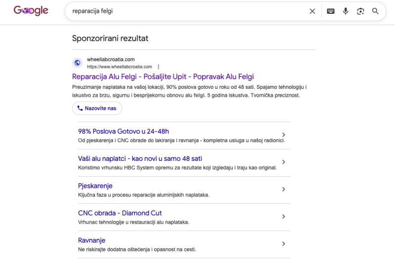Viewport: 395px width, 268px height.
Task: Clear the search query with the X icon
Action: point(312,11)
